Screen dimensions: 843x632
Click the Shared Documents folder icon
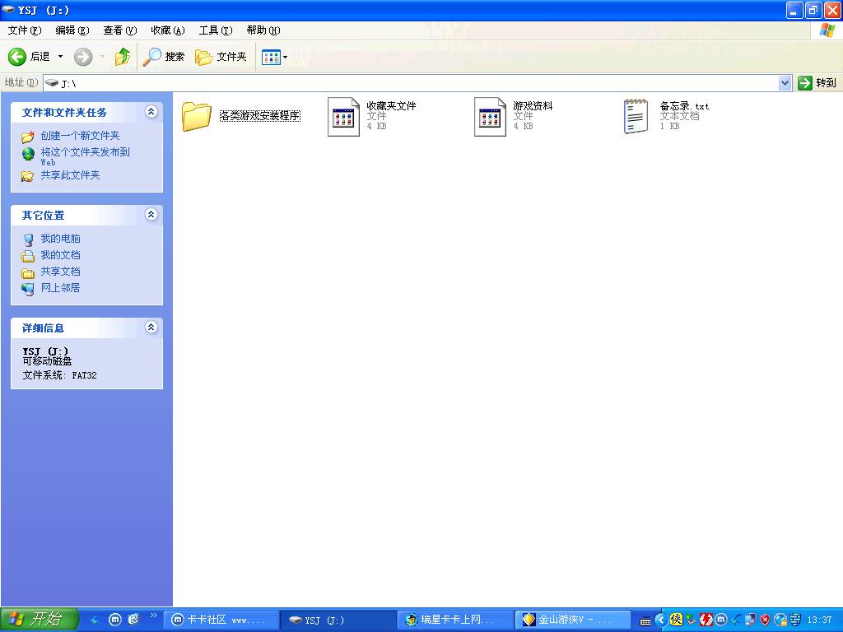click(28, 273)
